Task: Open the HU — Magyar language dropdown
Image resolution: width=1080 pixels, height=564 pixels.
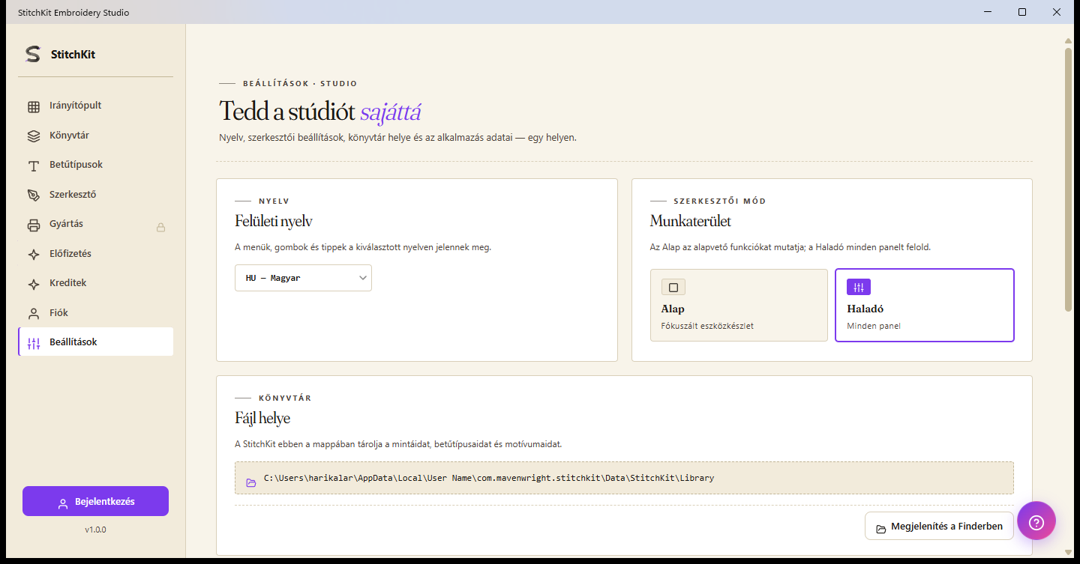Action: tap(303, 278)
